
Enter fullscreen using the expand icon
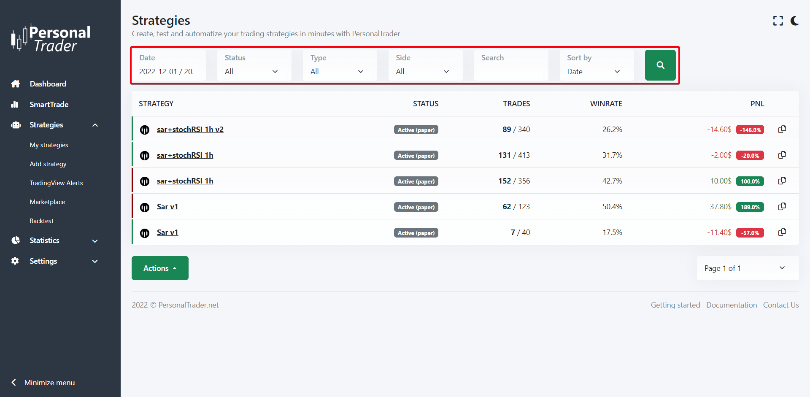(x=778, y=21)
